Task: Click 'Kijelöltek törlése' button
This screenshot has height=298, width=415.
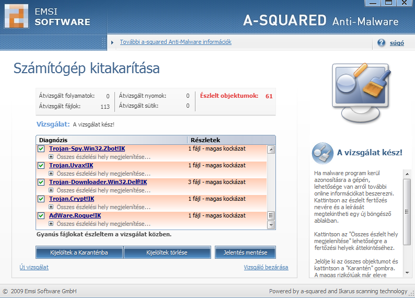Action: (x=167, y=253)
